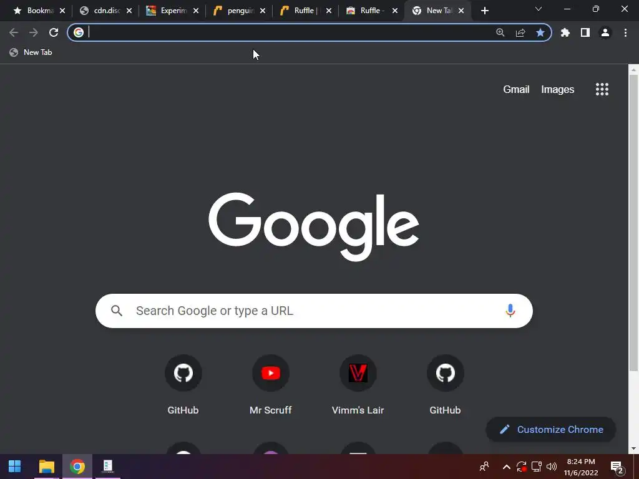Open Chrome's three-dot menu
This screenshot has height=479, width=639.
pyautogui.click(x=625, y=32)
